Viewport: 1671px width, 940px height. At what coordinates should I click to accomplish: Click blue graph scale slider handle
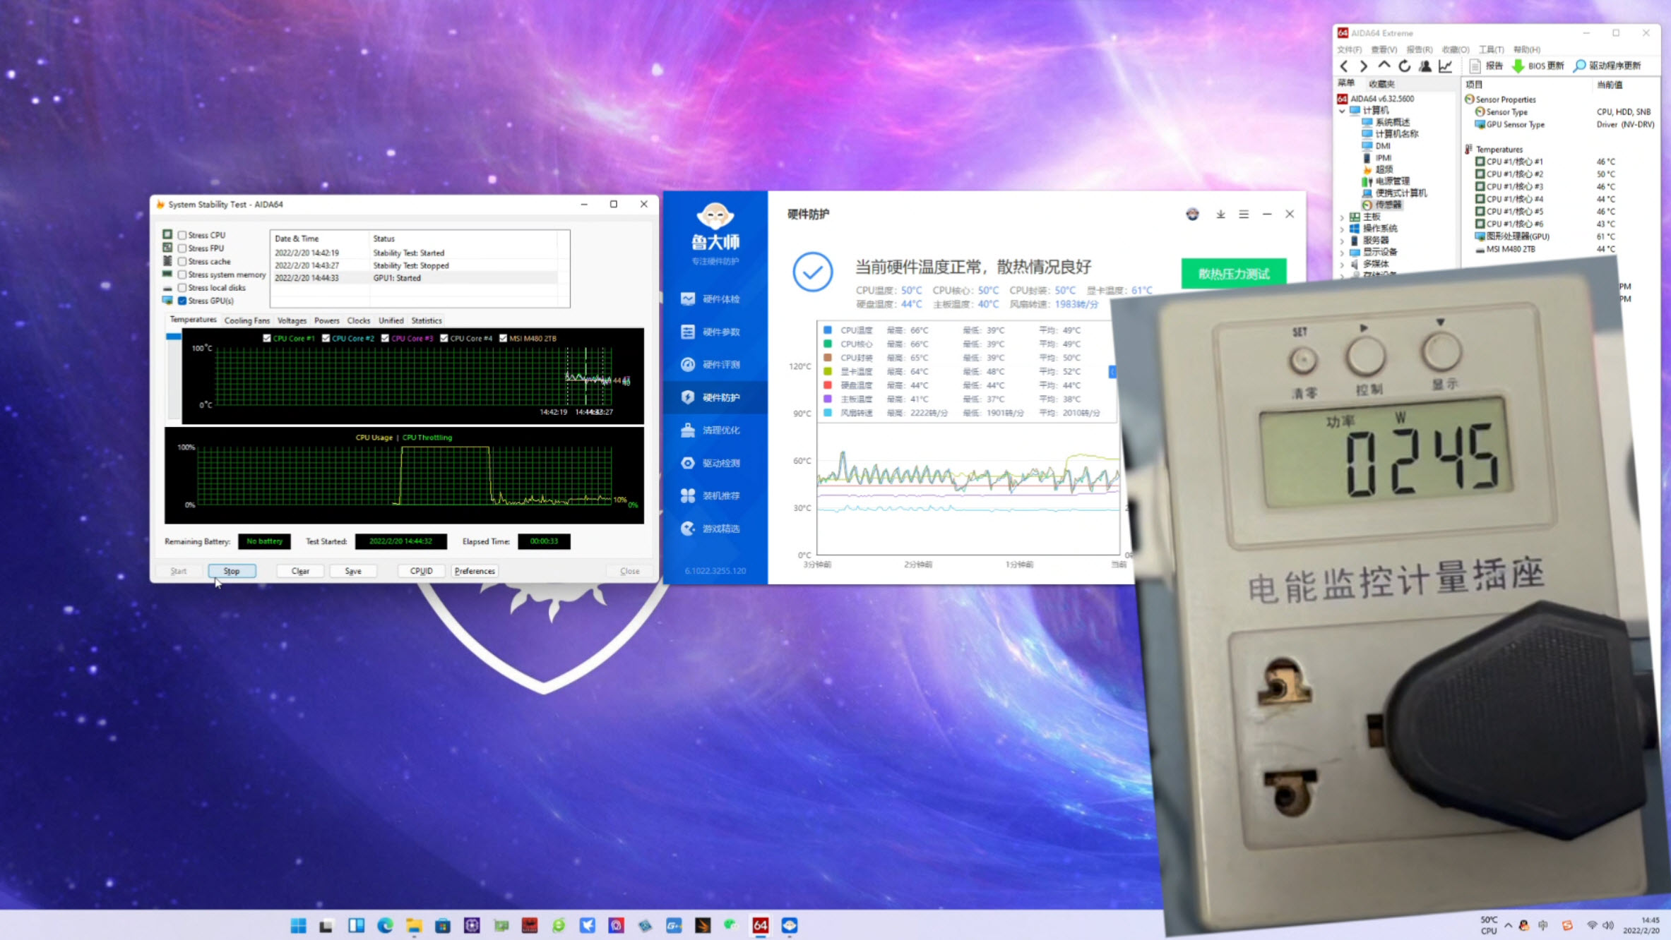tap(173, 337)
